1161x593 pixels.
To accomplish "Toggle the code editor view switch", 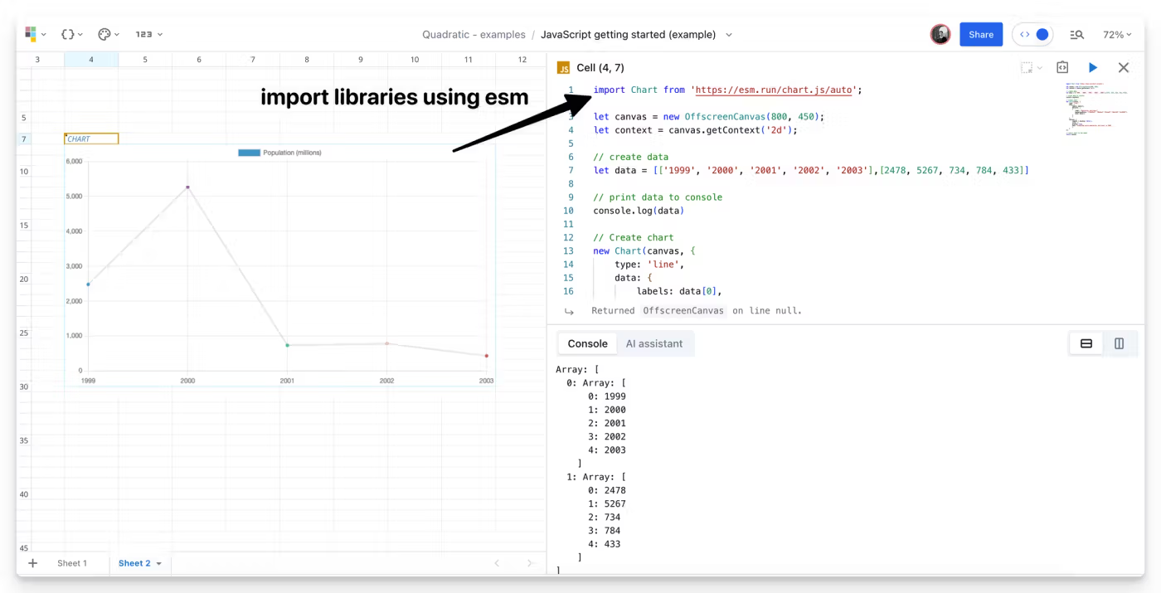I will [x=1033, y=35].
